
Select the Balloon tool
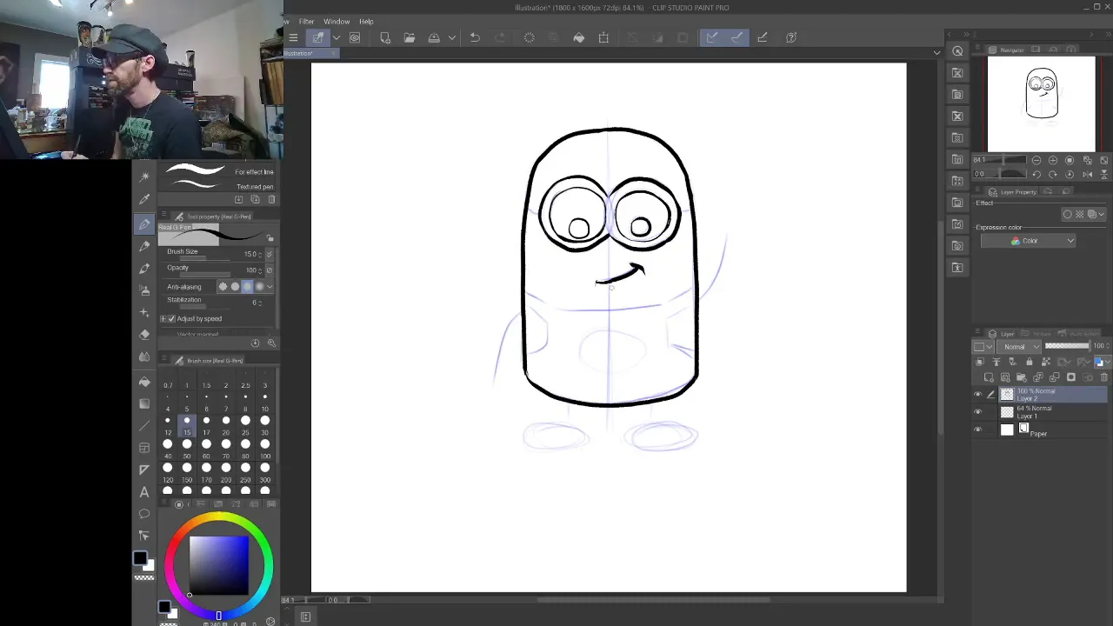[x=144, y=514]
